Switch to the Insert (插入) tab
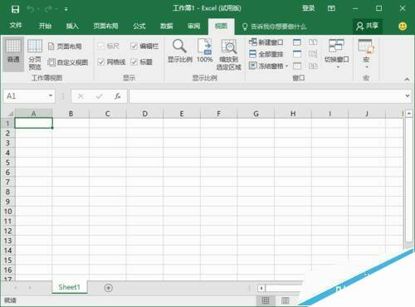The height and width of the screenshot is (307, 415). tap(72, 26)
